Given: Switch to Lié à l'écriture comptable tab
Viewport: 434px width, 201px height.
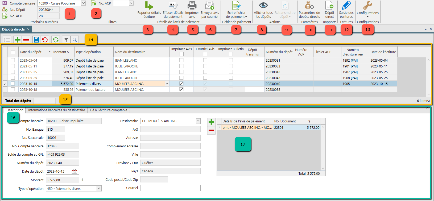Looking at the screenshot, I should [109, 110].
